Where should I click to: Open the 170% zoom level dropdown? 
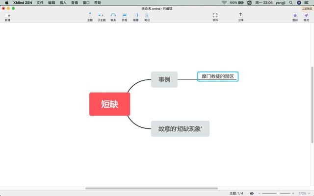304,194
